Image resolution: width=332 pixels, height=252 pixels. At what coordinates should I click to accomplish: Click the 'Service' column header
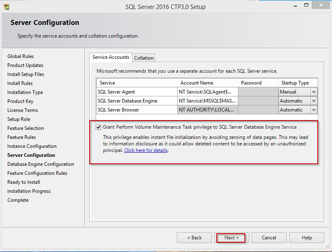[x=137, y=83]
